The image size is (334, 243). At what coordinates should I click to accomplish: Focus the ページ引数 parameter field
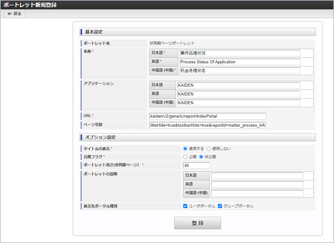click(x=208, y=125)
